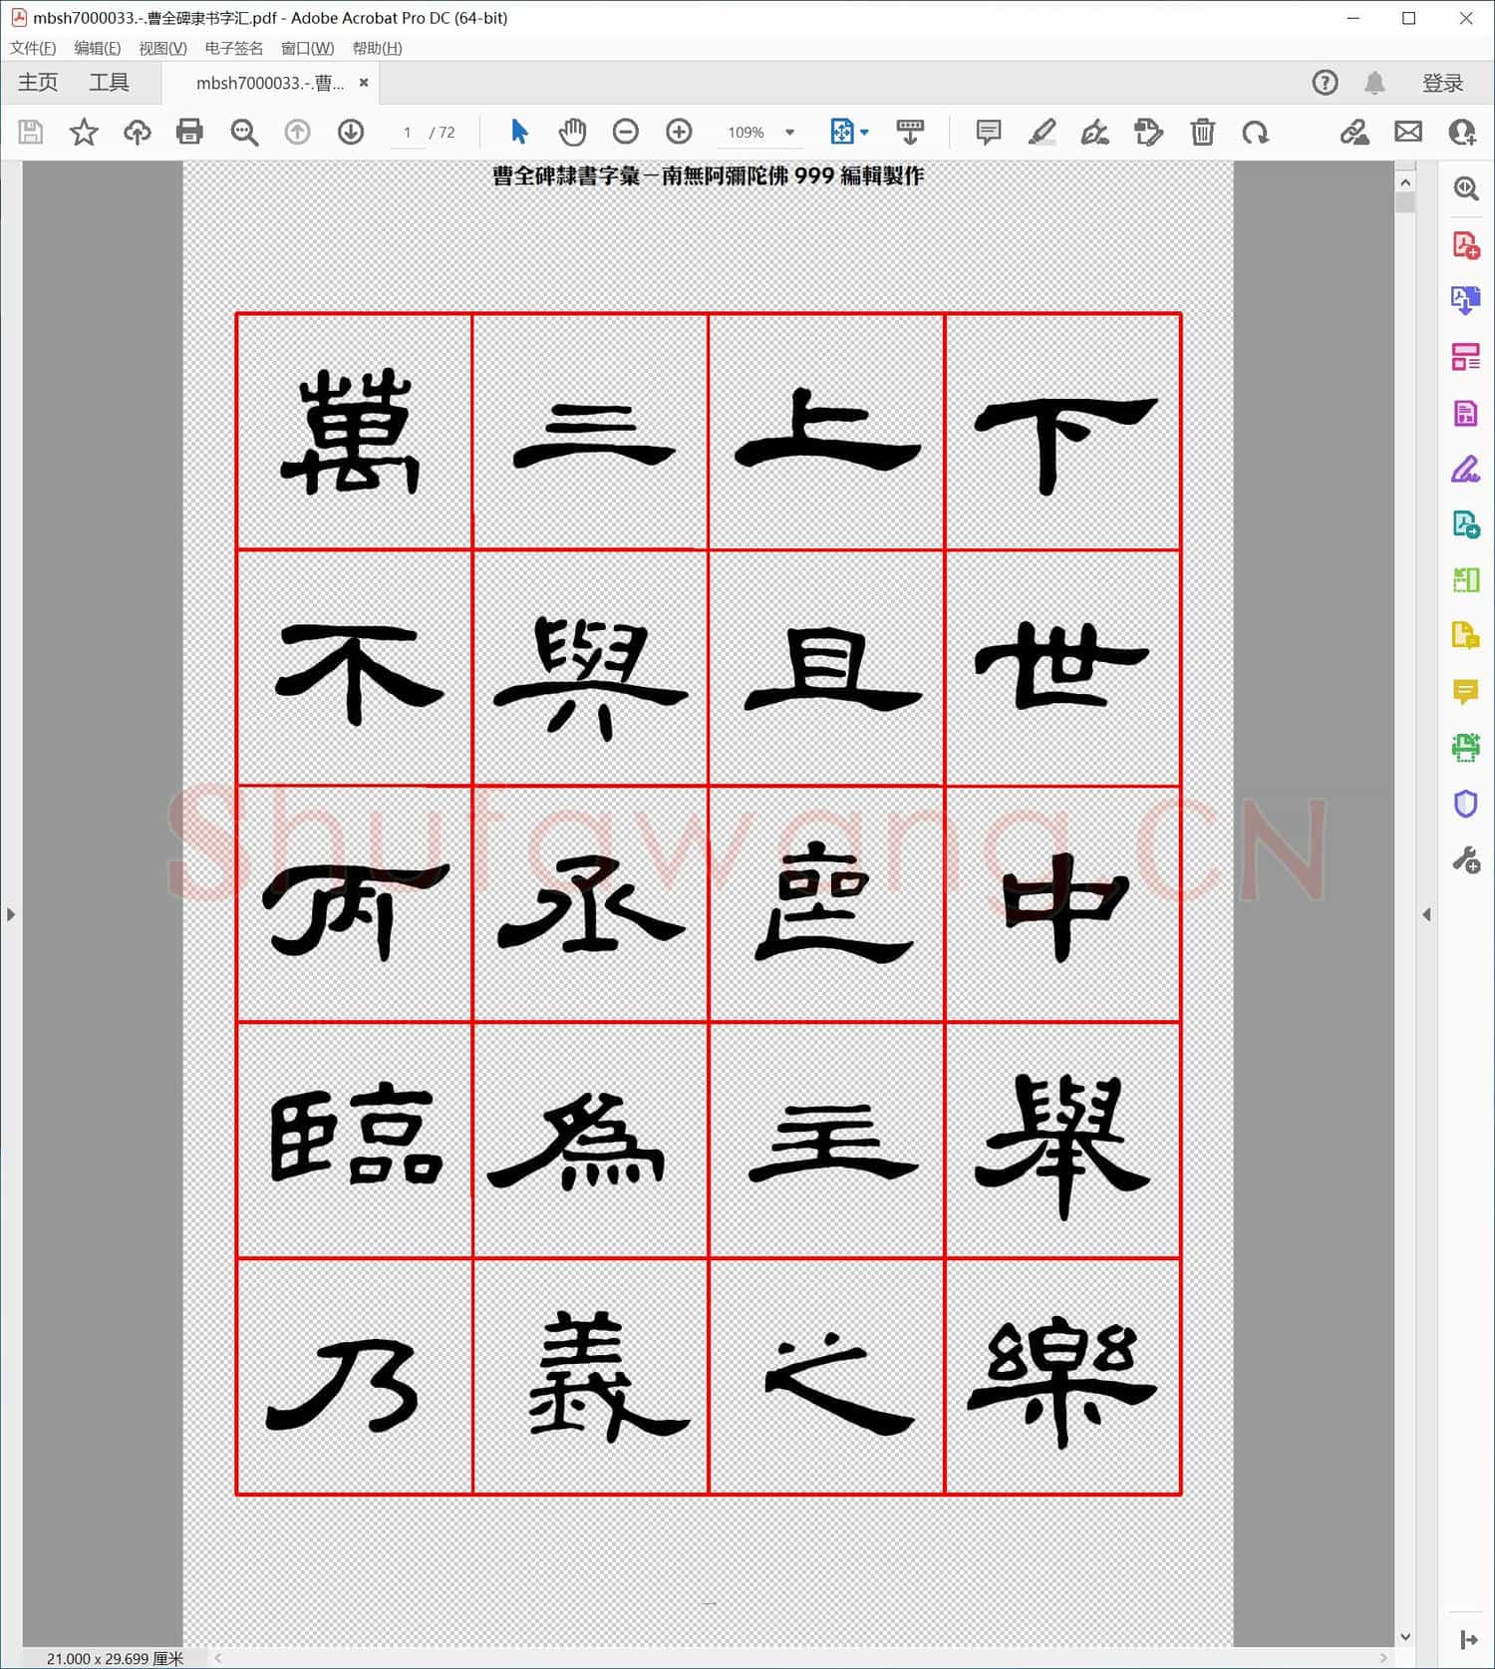
Task: Rotate page with the rotate icon
Action: pyautogui.click(x=1256, y=132)
